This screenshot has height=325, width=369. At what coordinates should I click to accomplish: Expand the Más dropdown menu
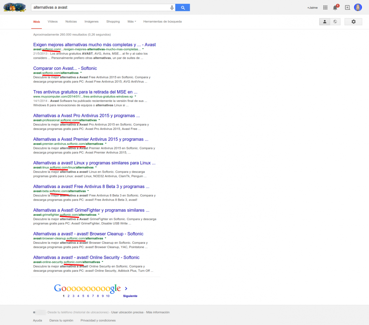(132, 22)
